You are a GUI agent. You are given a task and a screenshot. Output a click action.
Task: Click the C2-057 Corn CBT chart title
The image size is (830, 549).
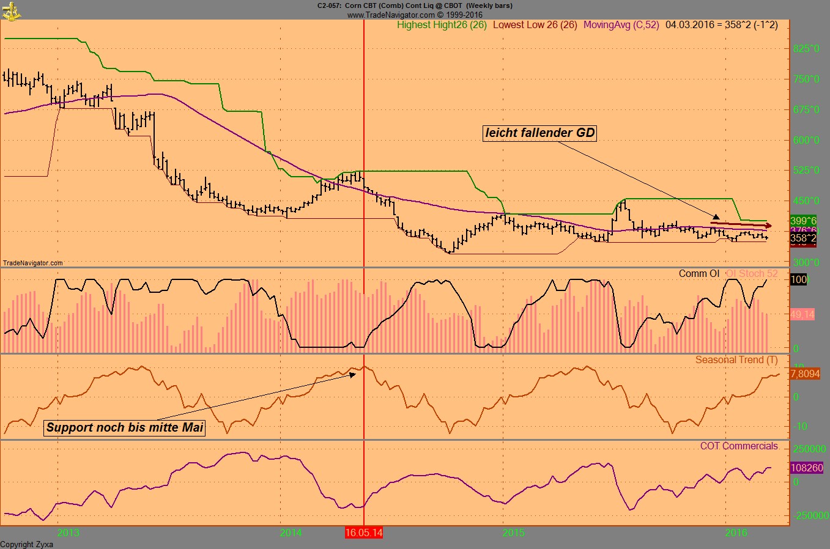coord(415,6)
